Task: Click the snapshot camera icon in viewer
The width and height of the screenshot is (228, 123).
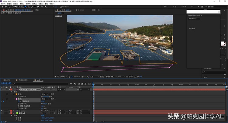Action: 83,77
